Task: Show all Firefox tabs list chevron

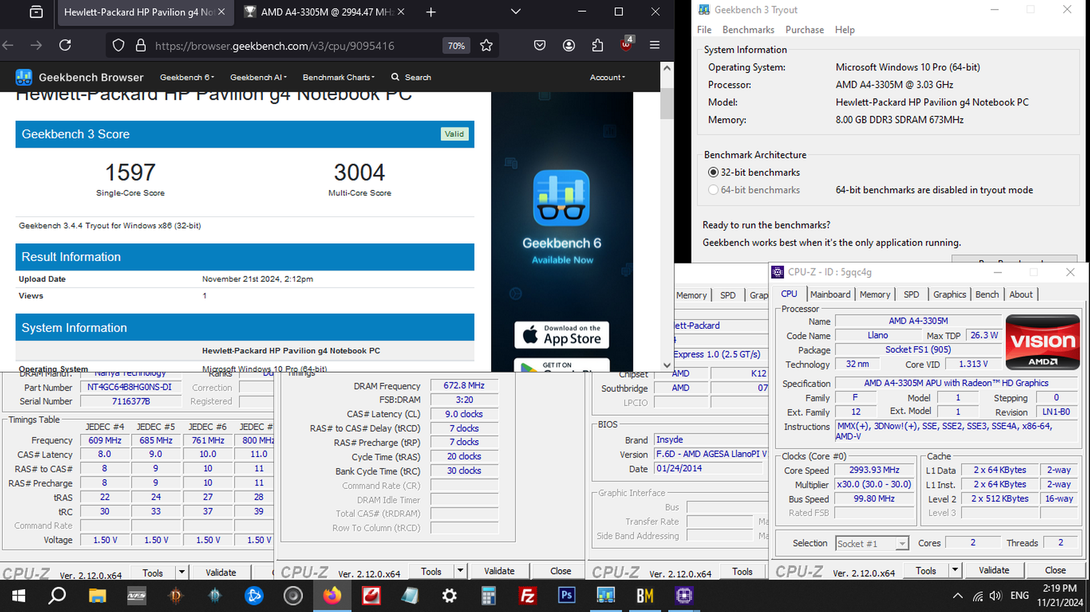Action: pyautogui.click(x=515, y=12)
